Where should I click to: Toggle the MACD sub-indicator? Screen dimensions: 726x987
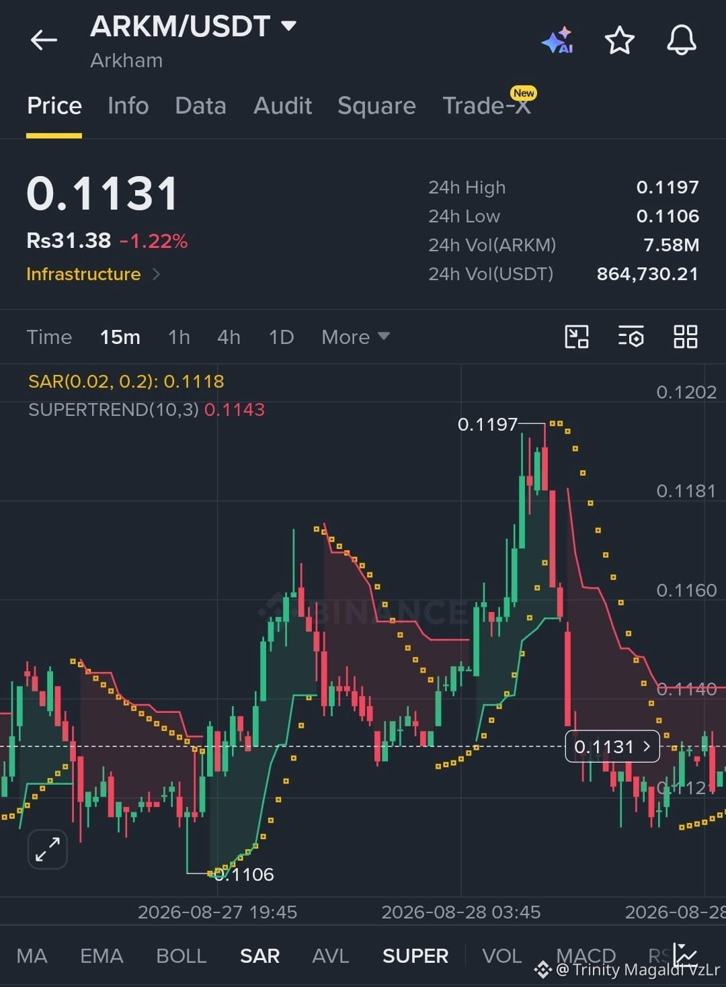point(586,955)
